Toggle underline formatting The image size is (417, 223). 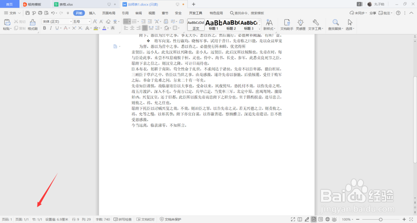pyautogui.click(x=57, y=28)
